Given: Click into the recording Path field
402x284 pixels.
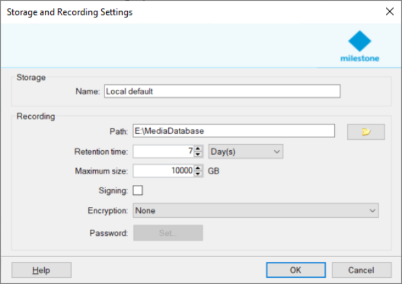Looking at the screenshot, I should coord(234,131).
